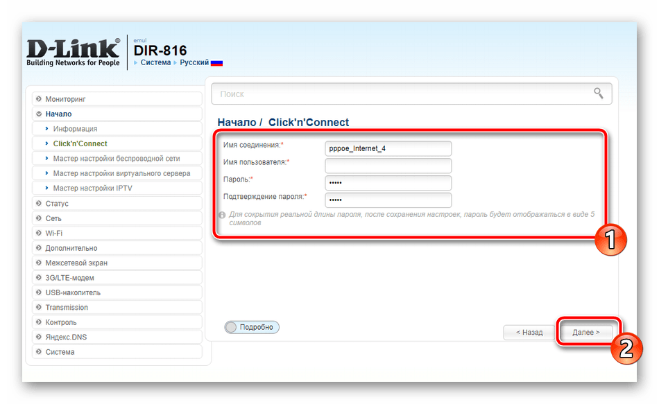Click the < Назад button
The height and width of the screenshot is (404, 659).
tap(529, 332)
